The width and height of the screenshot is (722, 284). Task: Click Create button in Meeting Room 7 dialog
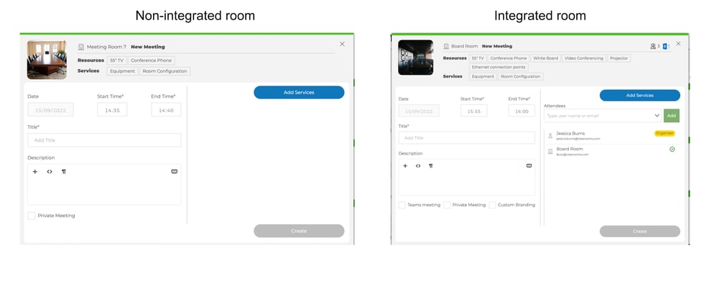pos(299,231)
